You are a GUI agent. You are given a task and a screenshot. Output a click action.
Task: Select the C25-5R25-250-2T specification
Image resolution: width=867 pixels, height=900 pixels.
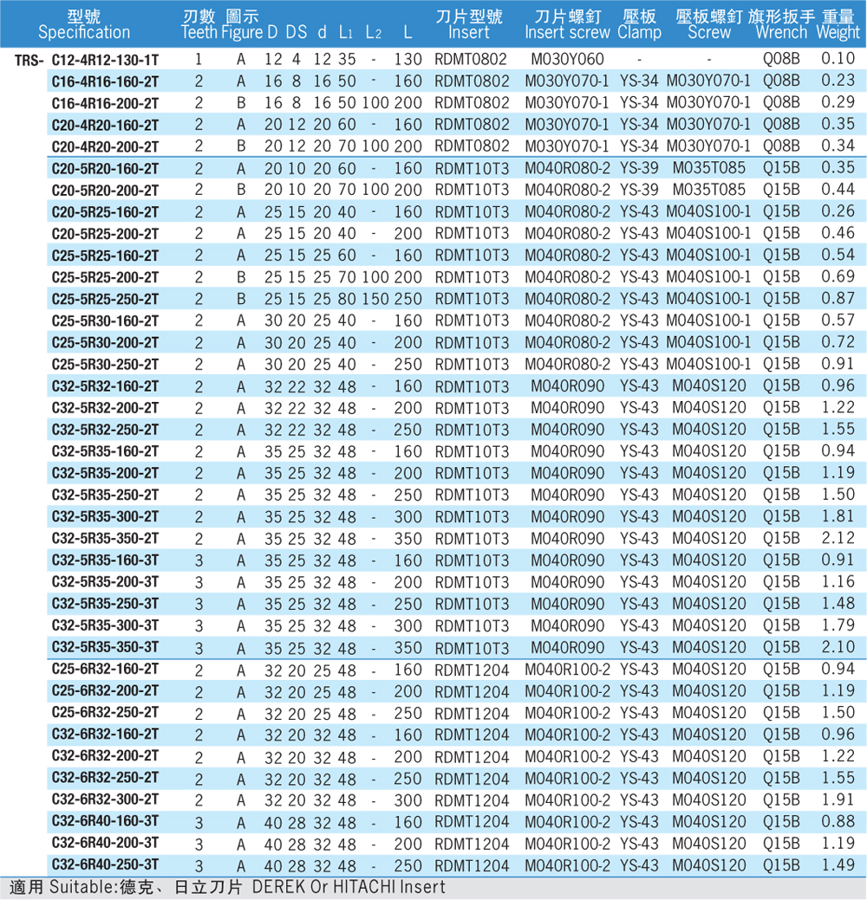105,299
